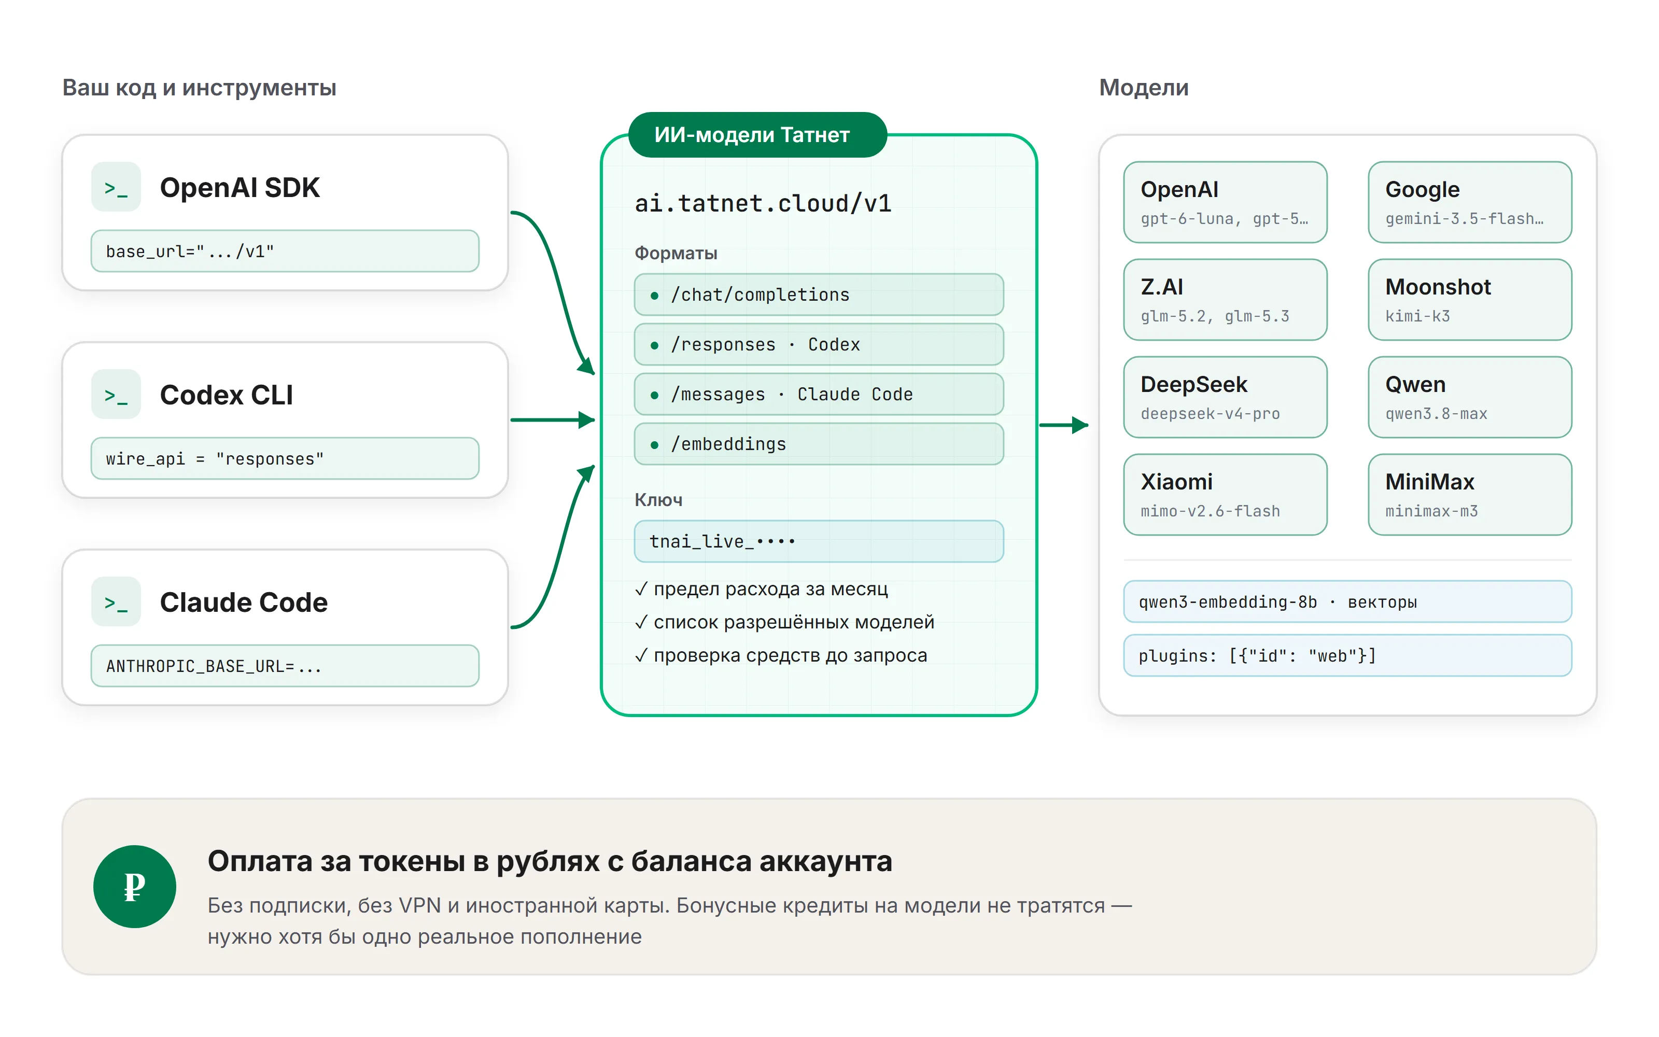Click the Ваш код и инструменты heading

[x=199, y=88]
